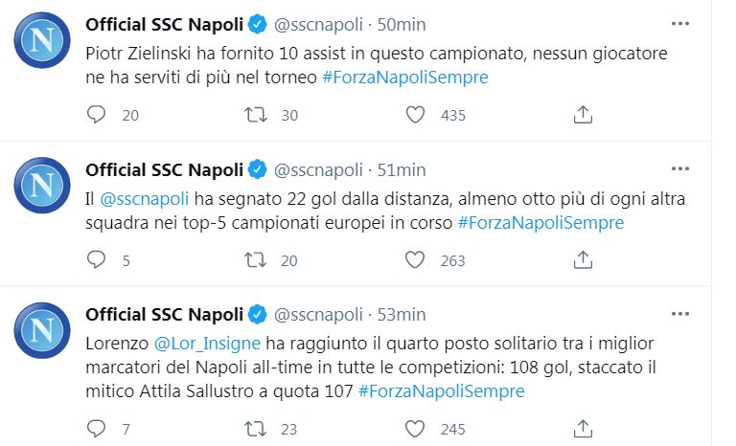This screenshot has height=446, width=736.
Task: Retweet the Zielinski 10 assist tweet
Action: [x=256, y=115]
